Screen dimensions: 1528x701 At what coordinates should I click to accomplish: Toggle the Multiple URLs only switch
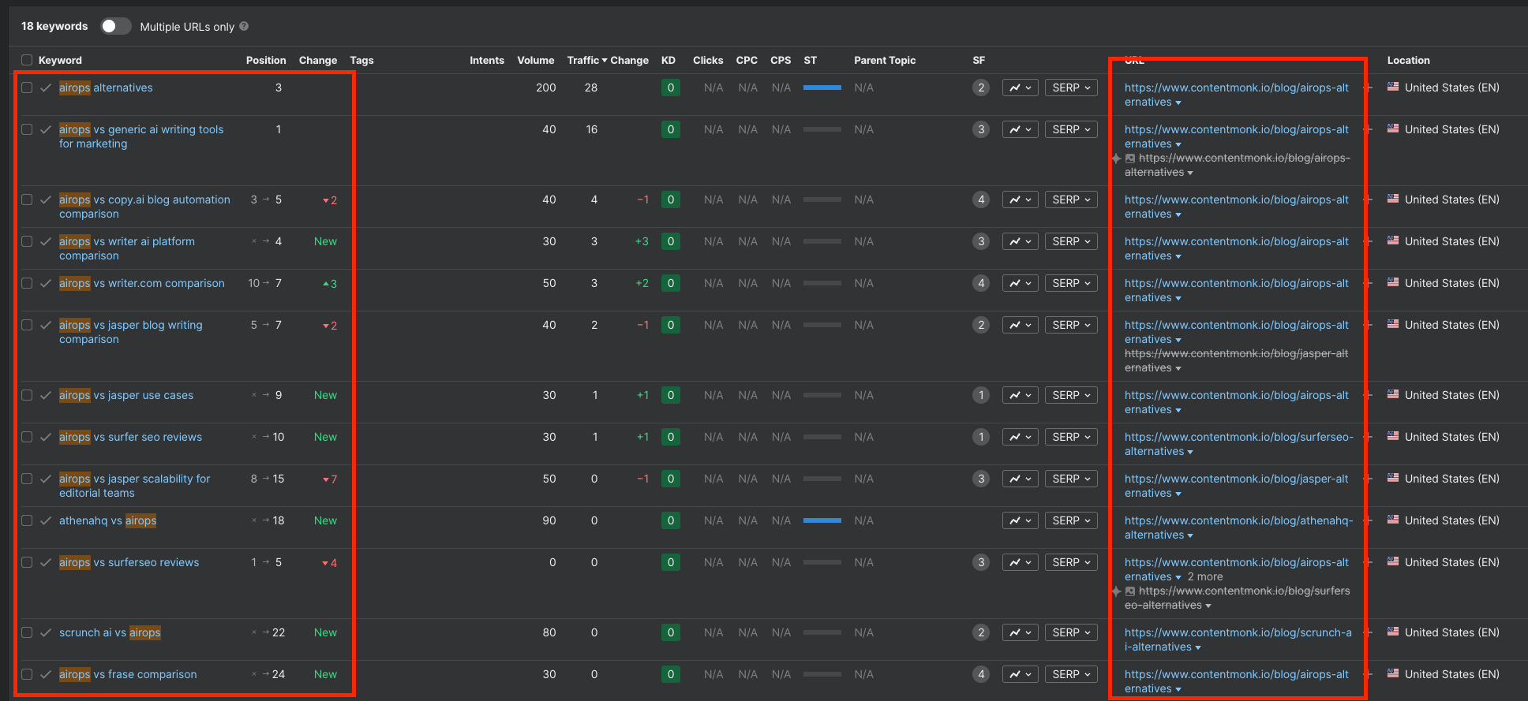click(x=115, y=26)
